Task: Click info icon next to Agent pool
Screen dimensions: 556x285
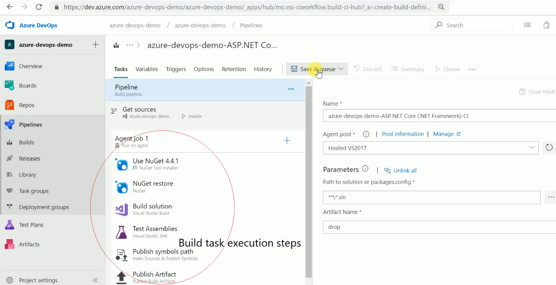Action: click(366, 134)
